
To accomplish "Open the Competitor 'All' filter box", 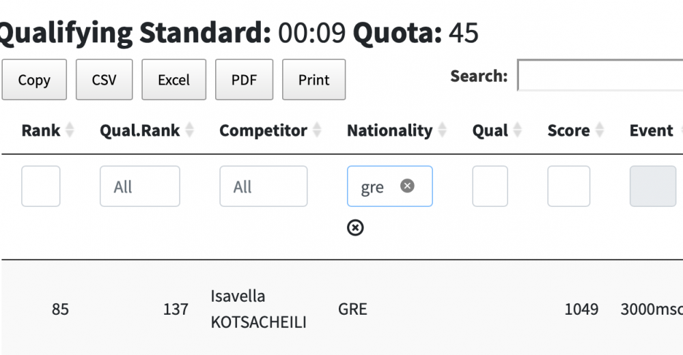I will 263,186.
